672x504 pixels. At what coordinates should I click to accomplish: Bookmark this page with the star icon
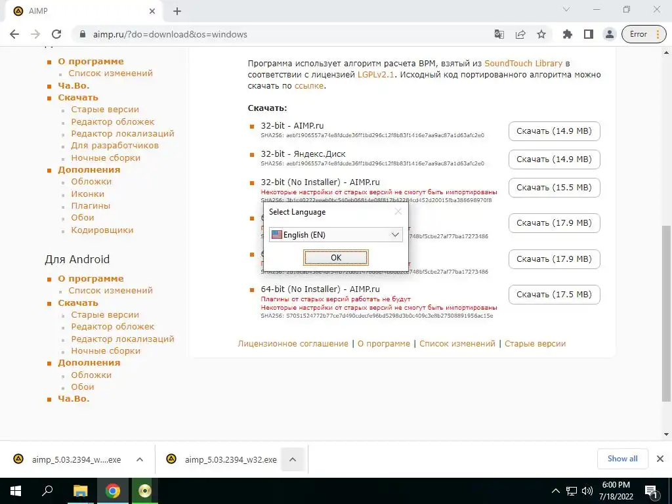pos(541,34)
